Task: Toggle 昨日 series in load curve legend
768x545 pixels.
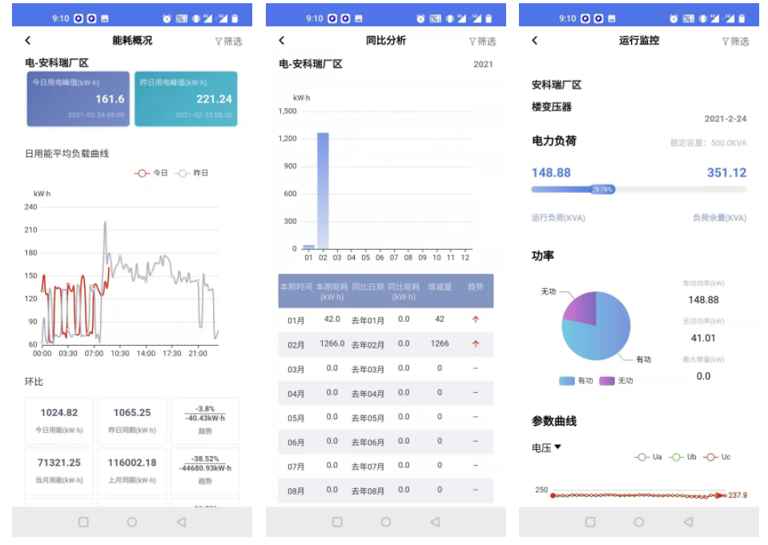Action: pyautogui.click(x=191, y=173)
